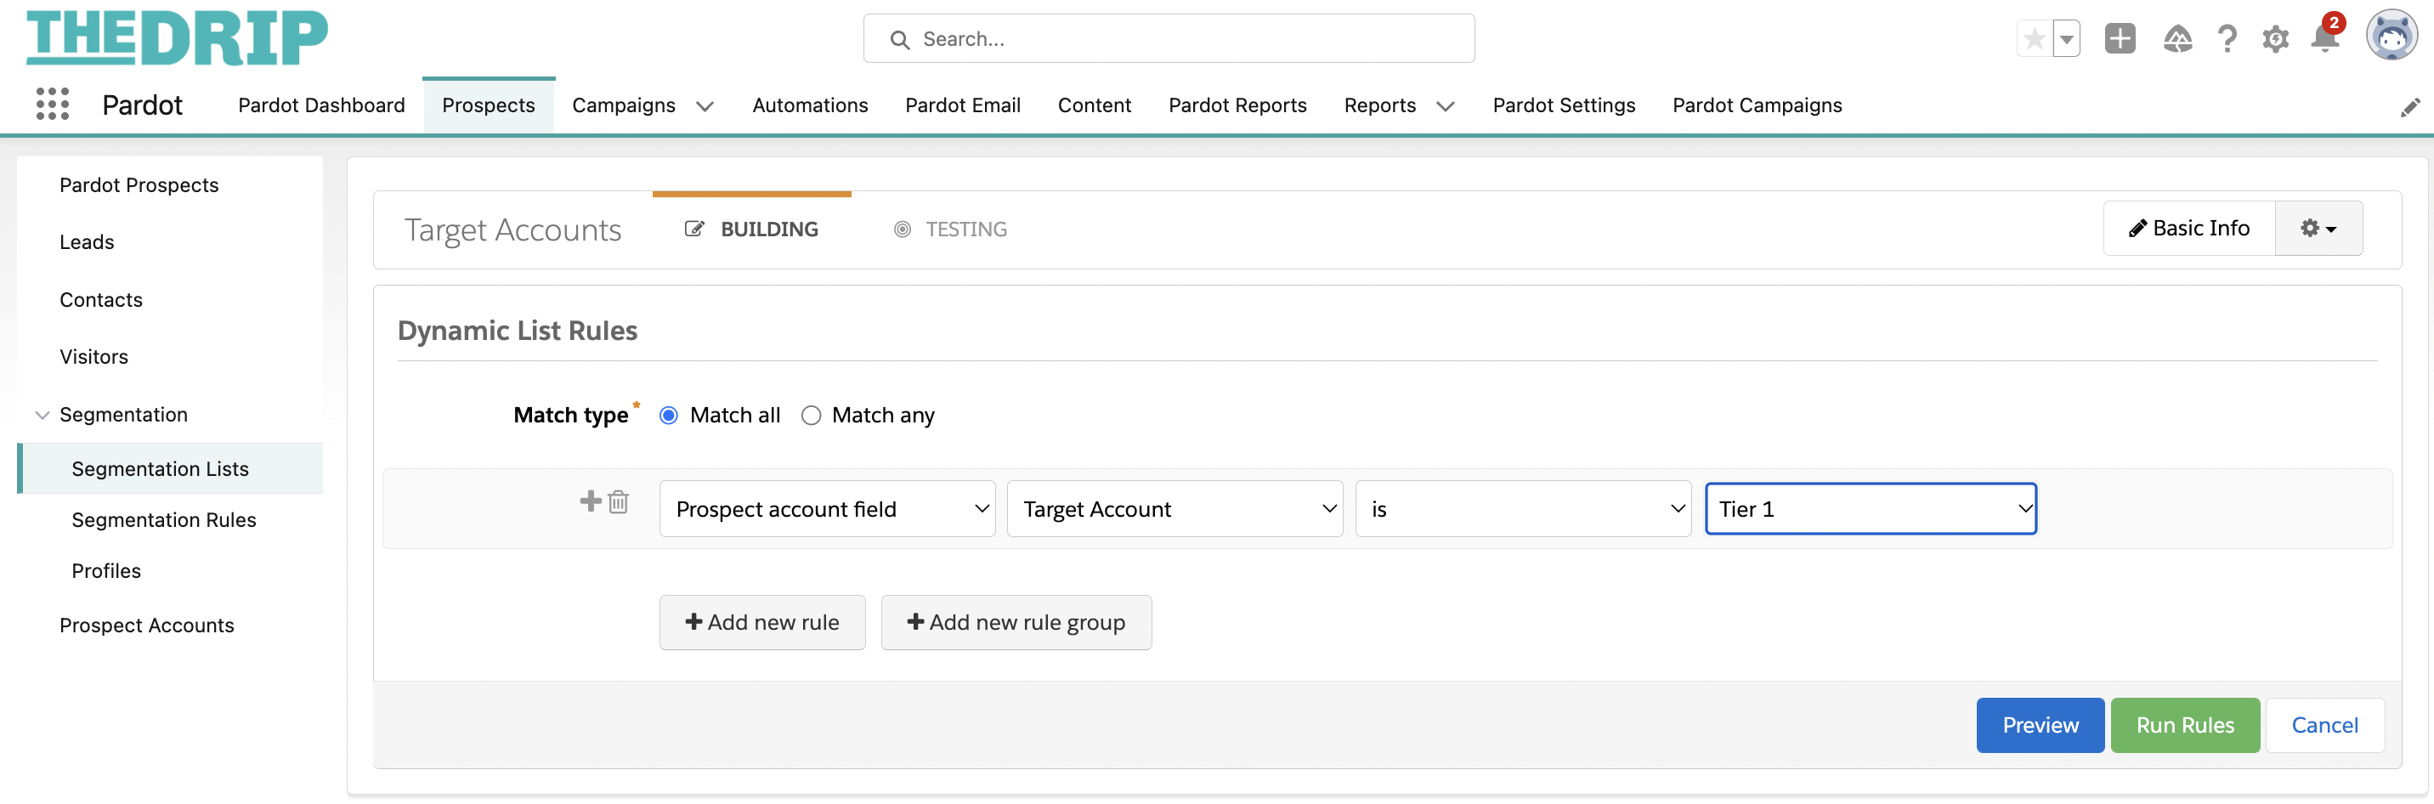Open the Content tab
2434x804 pixels.
coord(1094,105)
